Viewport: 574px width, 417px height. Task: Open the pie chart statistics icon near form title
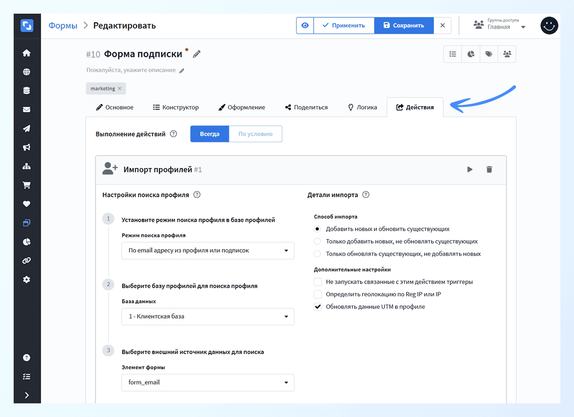(x=471, y=54)
